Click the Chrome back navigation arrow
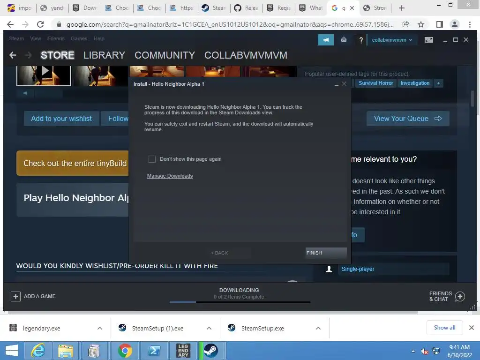The height and width of the screenshot is (360, 480). [10, 24]
